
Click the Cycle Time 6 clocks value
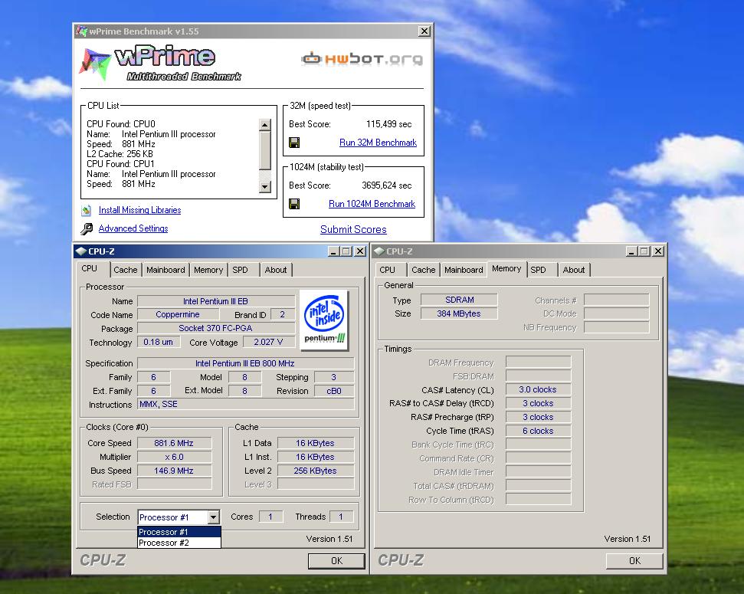point(538,431)
